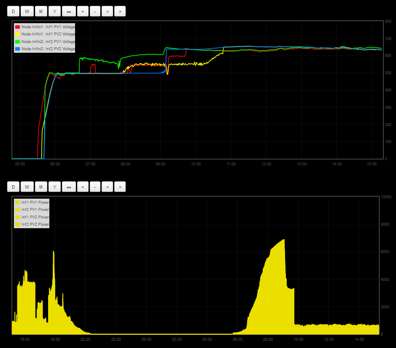Set voltage graph to Week view
Screen dimensions: 396x348
27,11
